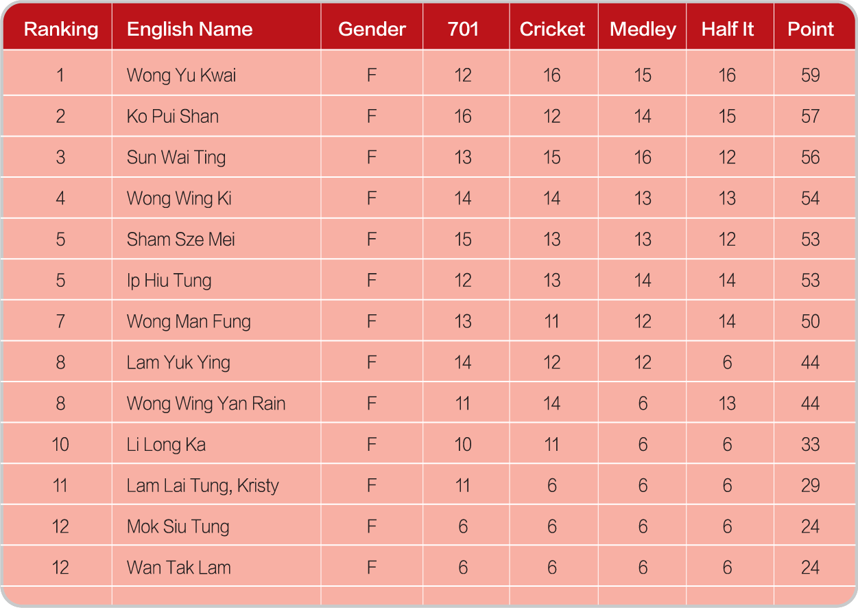Click the name Wong Yu Kwai
Image resolution: width=858 pixels, height=608 pixels.
(182, 75)
